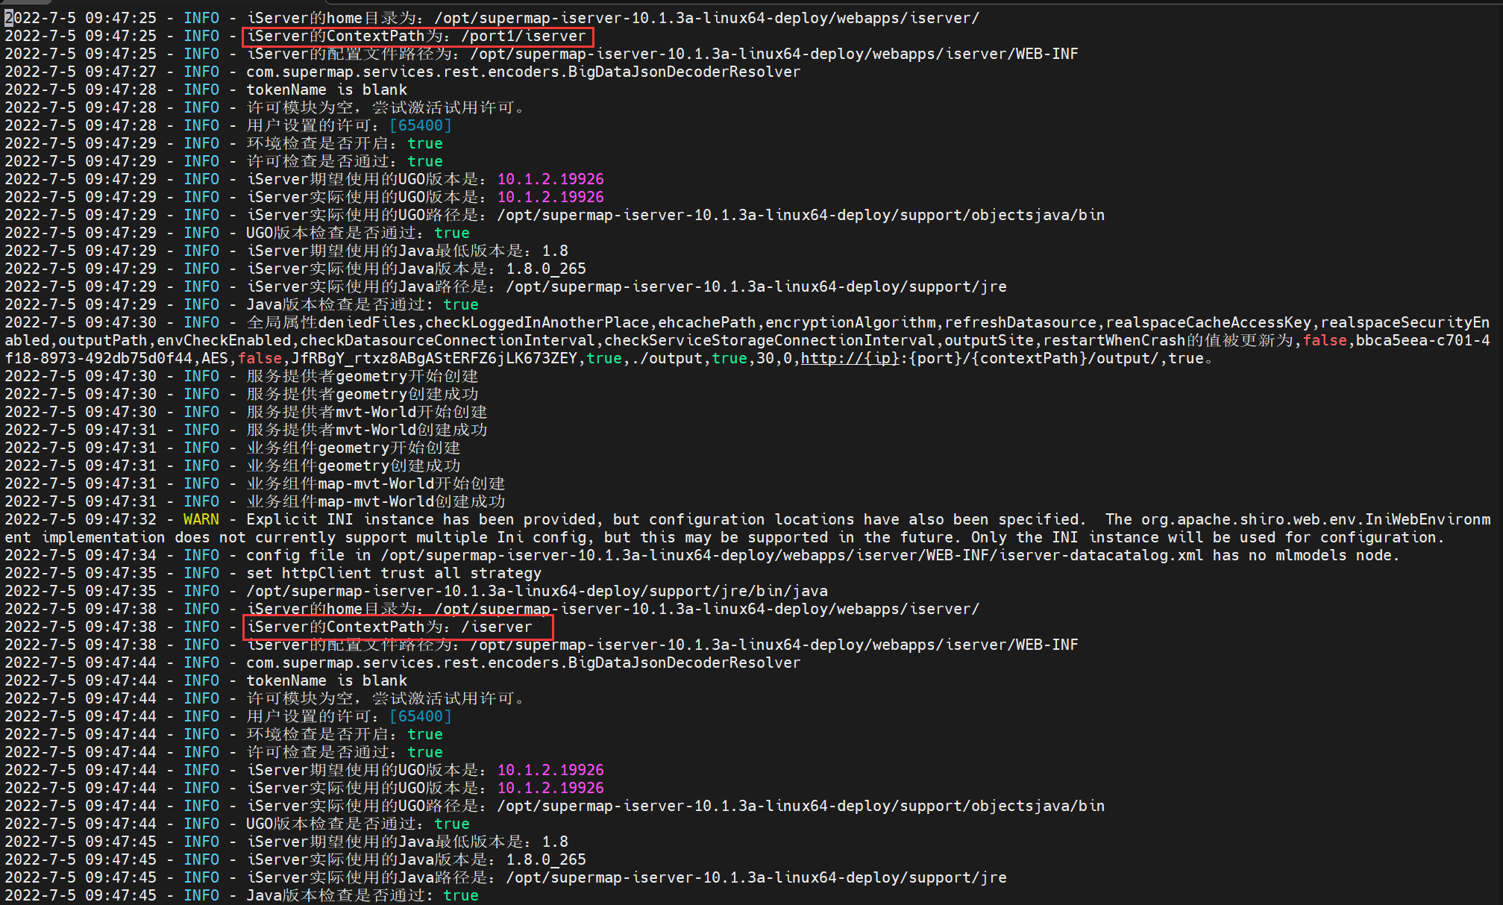Select Java version 1.8.0_265 at 09:47:29
The height and width of the screenshot is (905, 1503).
(546, 269)
